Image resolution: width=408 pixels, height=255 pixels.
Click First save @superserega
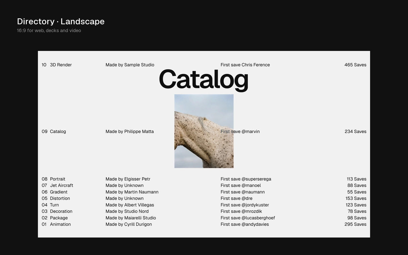click(246, 179)
